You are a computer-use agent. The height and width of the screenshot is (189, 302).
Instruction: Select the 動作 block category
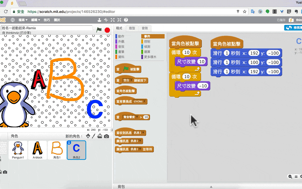coord(121,36)
